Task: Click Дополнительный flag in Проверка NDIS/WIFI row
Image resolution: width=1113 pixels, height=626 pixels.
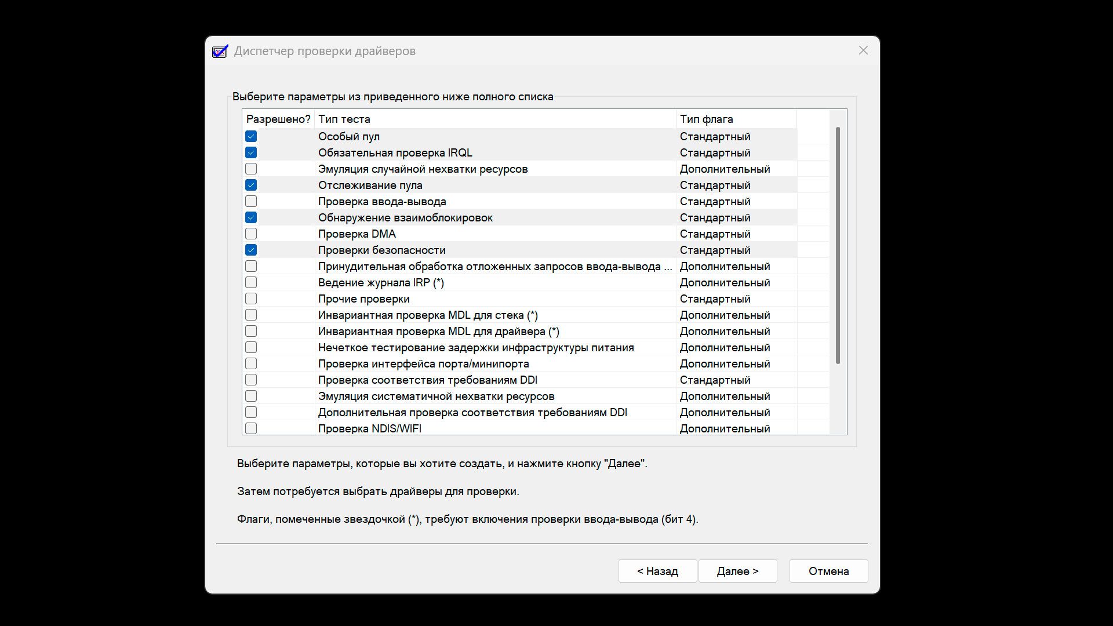Action: [725, 428]
